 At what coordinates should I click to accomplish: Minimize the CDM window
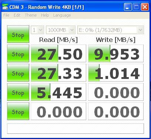coord(128,7)
